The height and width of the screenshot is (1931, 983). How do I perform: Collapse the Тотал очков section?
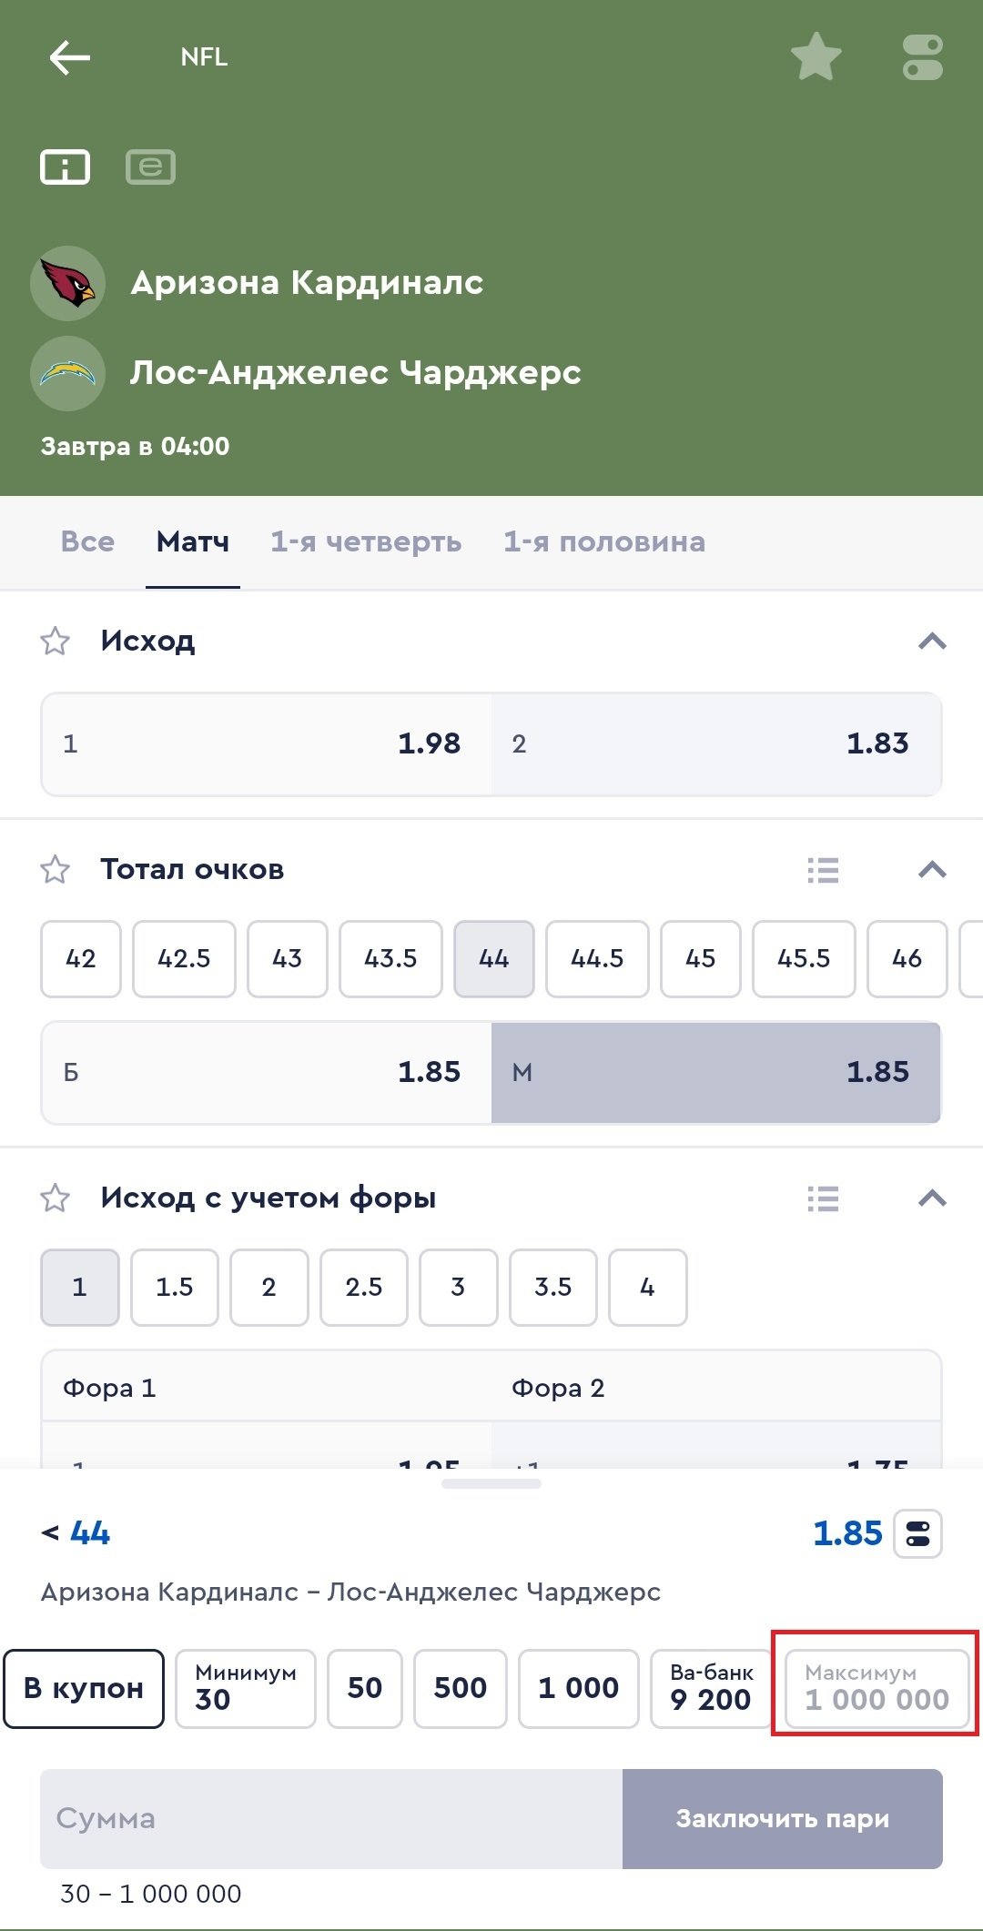click(932, 870)
